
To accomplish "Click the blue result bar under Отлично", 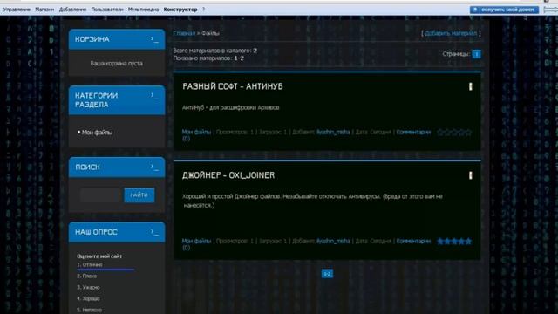I will 105,270.
